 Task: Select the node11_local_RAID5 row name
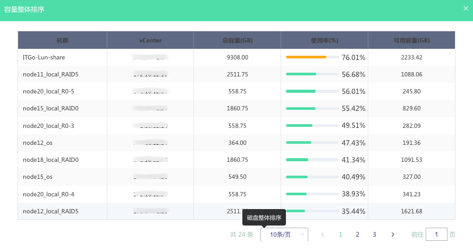(50, 74)
